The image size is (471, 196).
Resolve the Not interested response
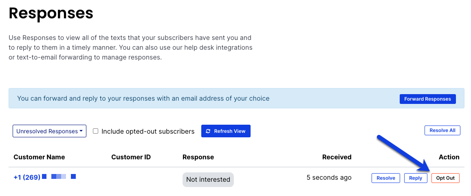386,178
